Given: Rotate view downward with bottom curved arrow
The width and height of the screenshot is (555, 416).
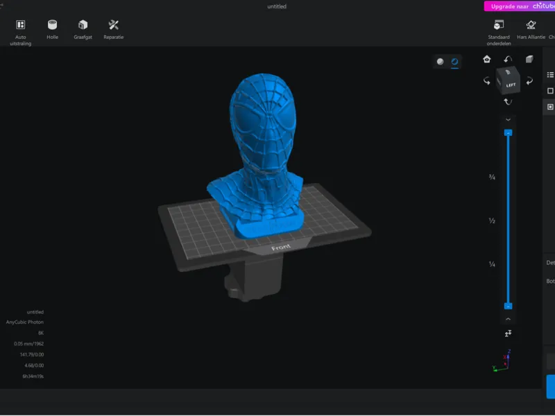Looking at the screenshot, I should tap(508, 102).
